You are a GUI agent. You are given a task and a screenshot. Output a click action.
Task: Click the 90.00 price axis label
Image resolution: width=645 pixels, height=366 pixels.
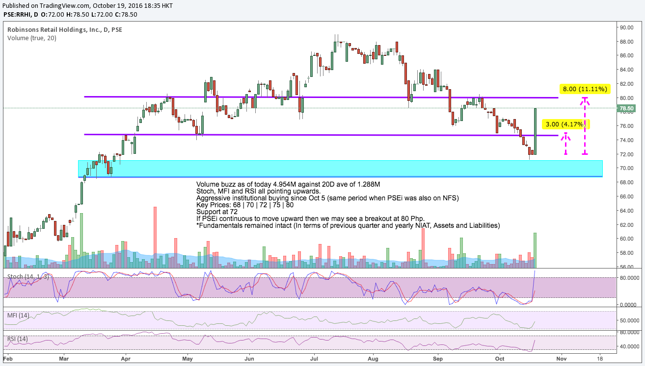(x=626, y=27)
